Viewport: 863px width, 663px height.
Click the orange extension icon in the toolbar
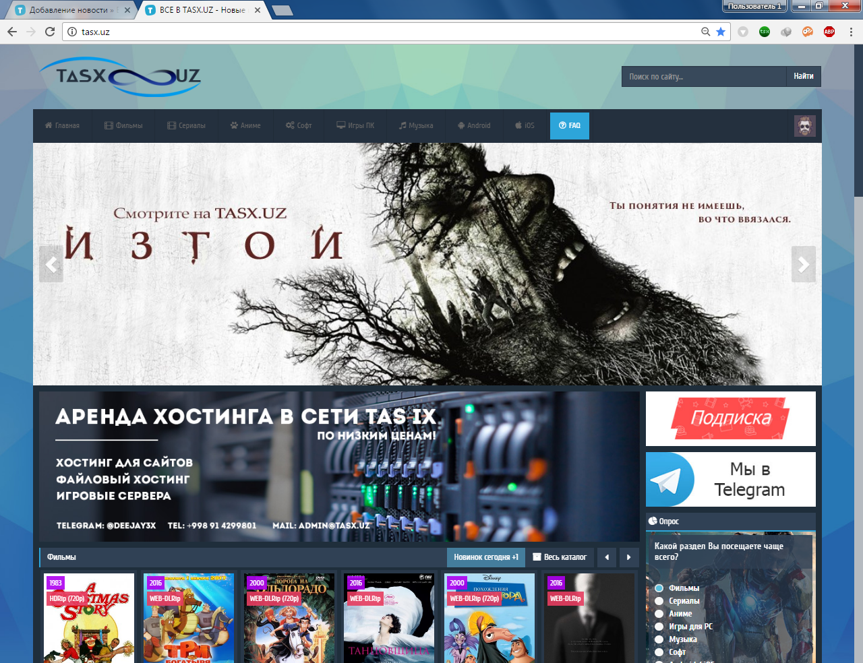(x=808, y=32)
